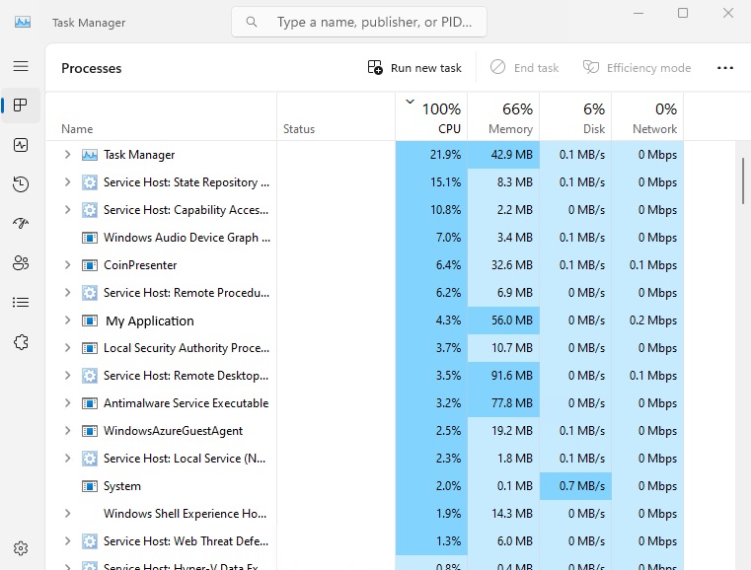
Task: Expand Service Host: State Repository row
Action: [67, 182]
